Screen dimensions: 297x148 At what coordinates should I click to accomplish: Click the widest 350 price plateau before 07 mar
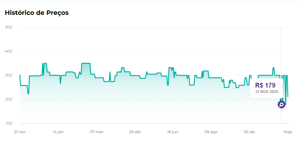click(86, 63)
